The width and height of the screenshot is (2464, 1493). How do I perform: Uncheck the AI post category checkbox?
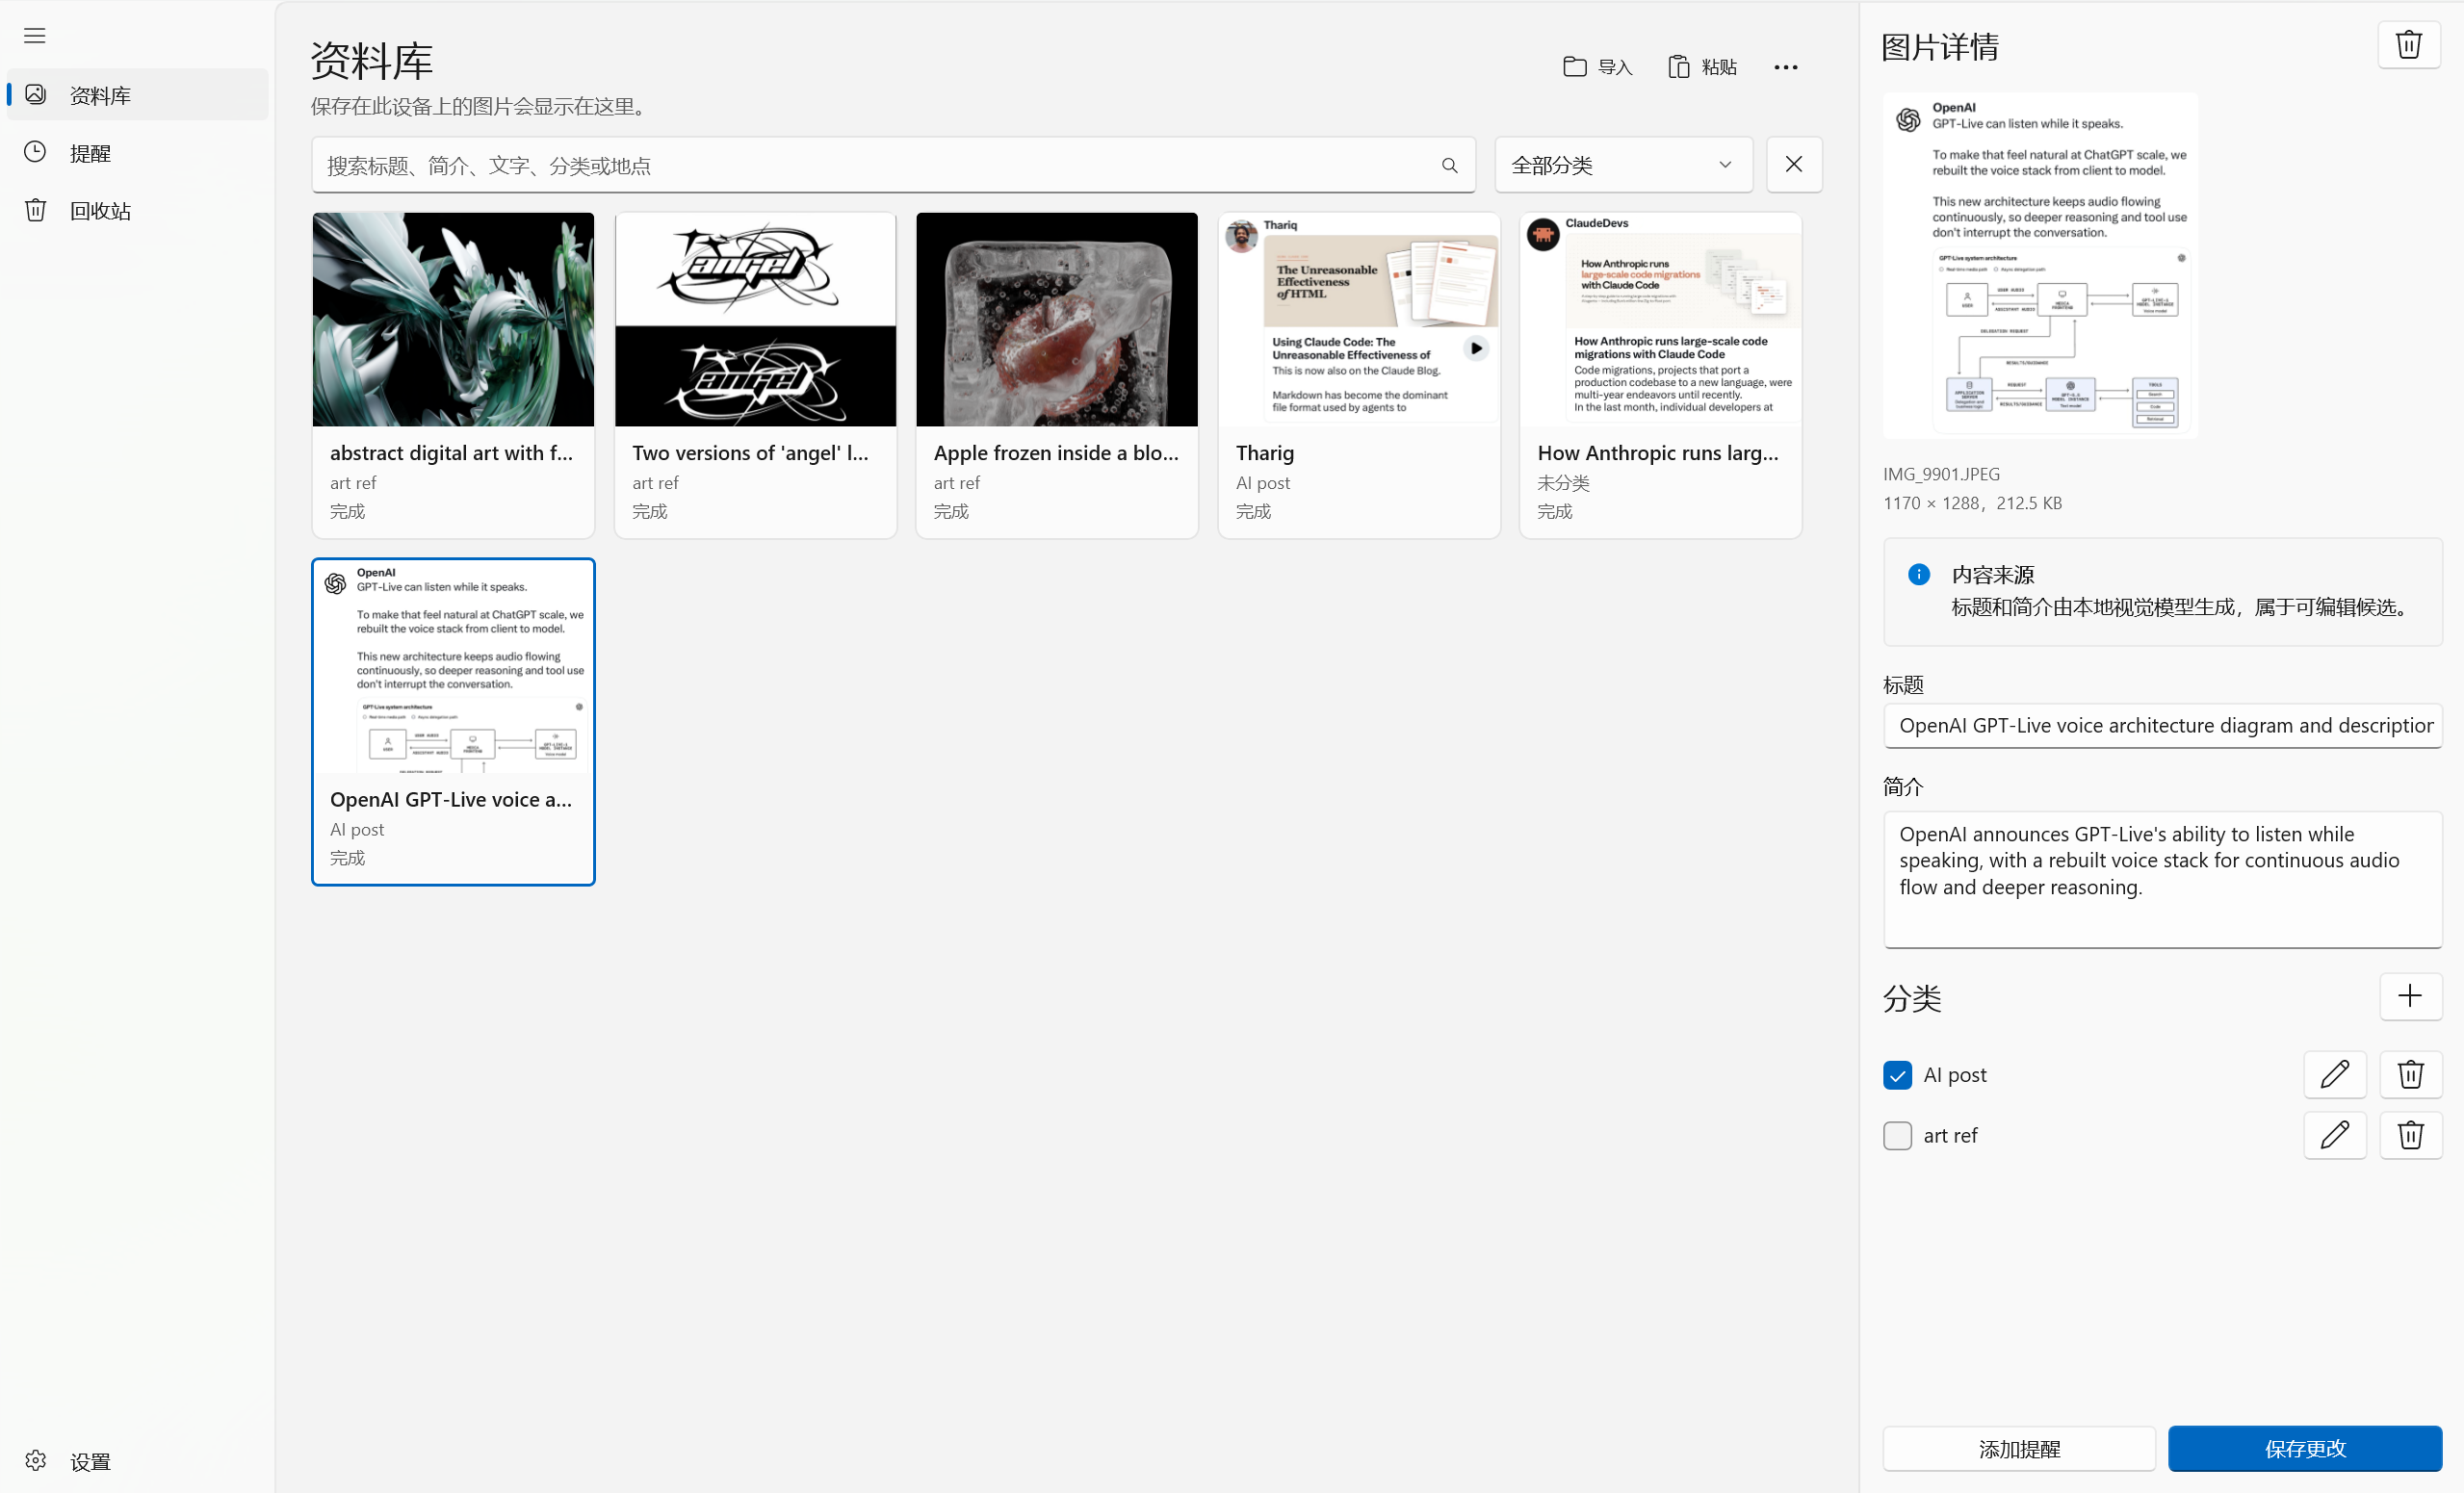(x=1897, y=1075)
